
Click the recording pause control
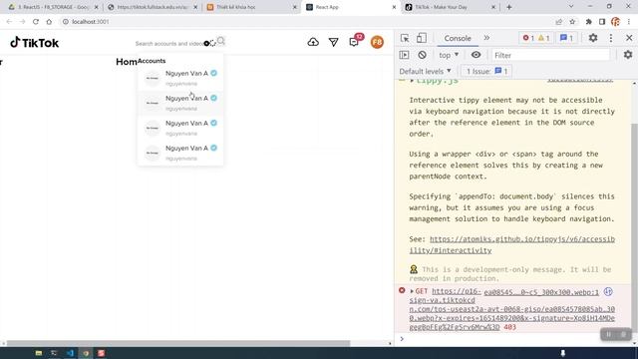[609, 334]
